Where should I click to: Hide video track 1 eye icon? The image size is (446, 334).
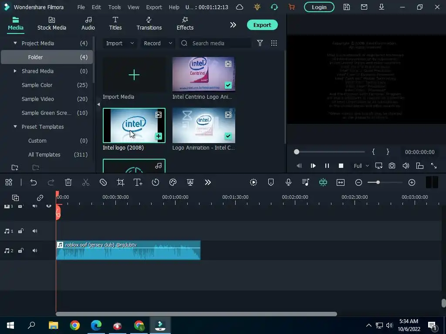pyautogui.click(x=49, y=206)
